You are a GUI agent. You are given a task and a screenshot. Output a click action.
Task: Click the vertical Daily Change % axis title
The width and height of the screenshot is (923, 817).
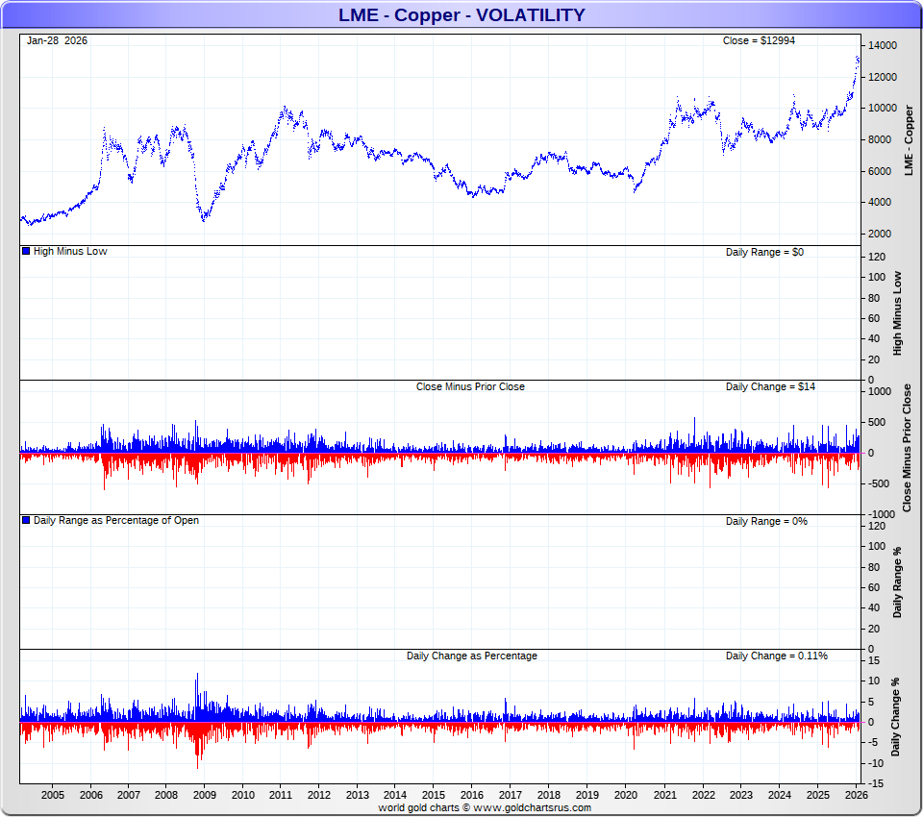[895, 717]
